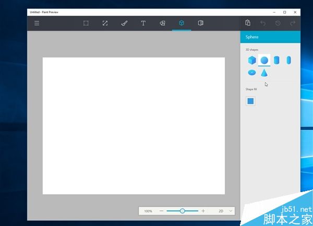The height and width of the screenshot is (226, 313).
Task: Expand the 2D view mode dropdown
Action: [225, 211]
